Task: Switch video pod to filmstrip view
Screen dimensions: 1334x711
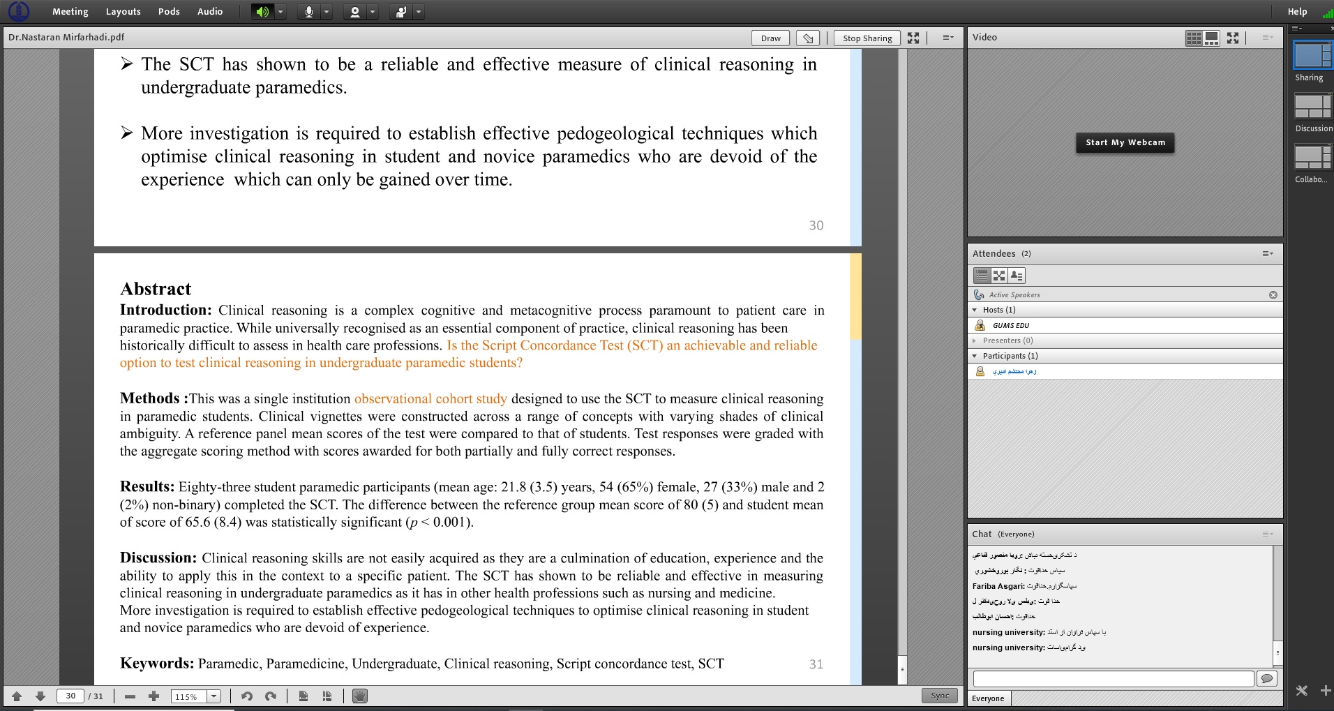Action: pyautogui.click(x=1212, y=38)
